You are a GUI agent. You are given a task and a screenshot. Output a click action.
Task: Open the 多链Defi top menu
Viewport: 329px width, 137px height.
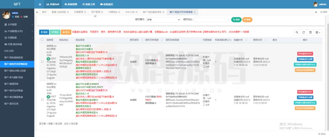[53, 4]
